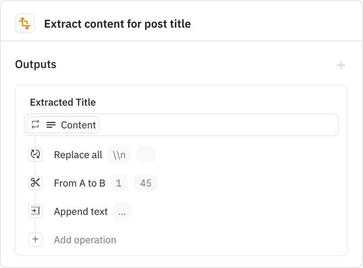The width and height of the screenshot is (363, 268).
Task: Click the Add operation label
Action: coord(85,240)
